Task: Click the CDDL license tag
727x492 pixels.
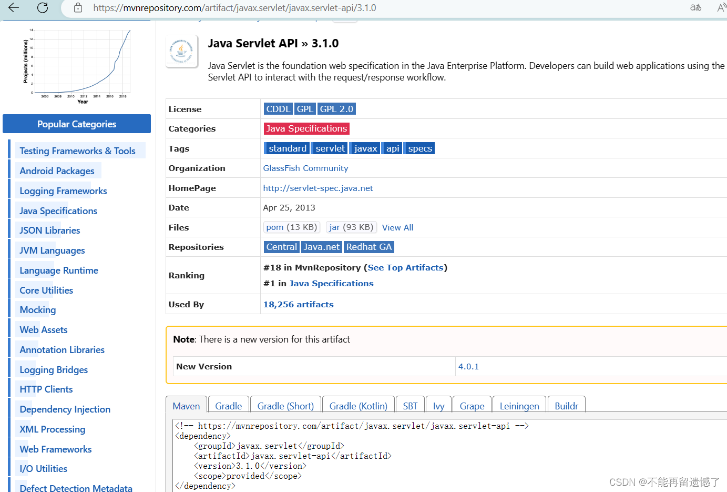Action: click(278, 109)
